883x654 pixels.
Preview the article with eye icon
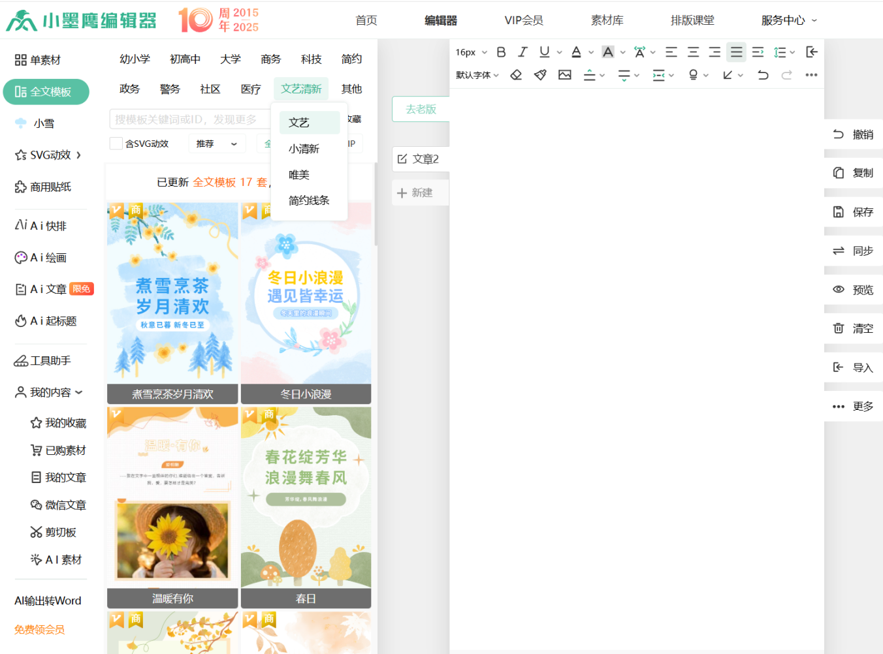point(853,290)
